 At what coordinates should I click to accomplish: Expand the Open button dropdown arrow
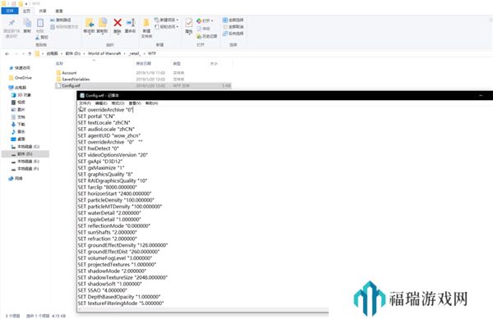pos(212,21)
